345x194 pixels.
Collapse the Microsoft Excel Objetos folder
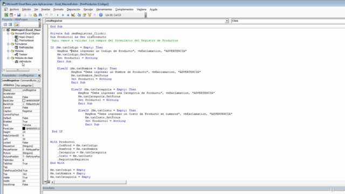pos(8,33)
